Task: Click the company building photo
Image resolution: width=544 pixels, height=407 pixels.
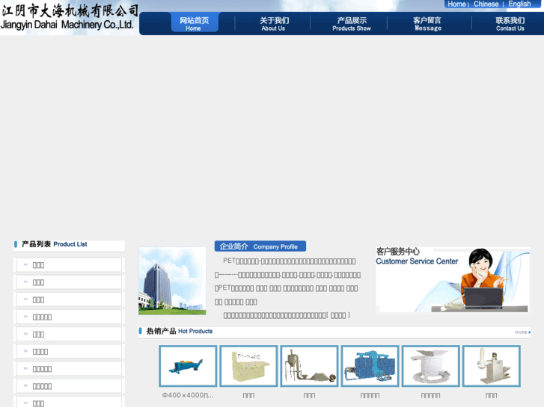Action: [x=172, y=281]
